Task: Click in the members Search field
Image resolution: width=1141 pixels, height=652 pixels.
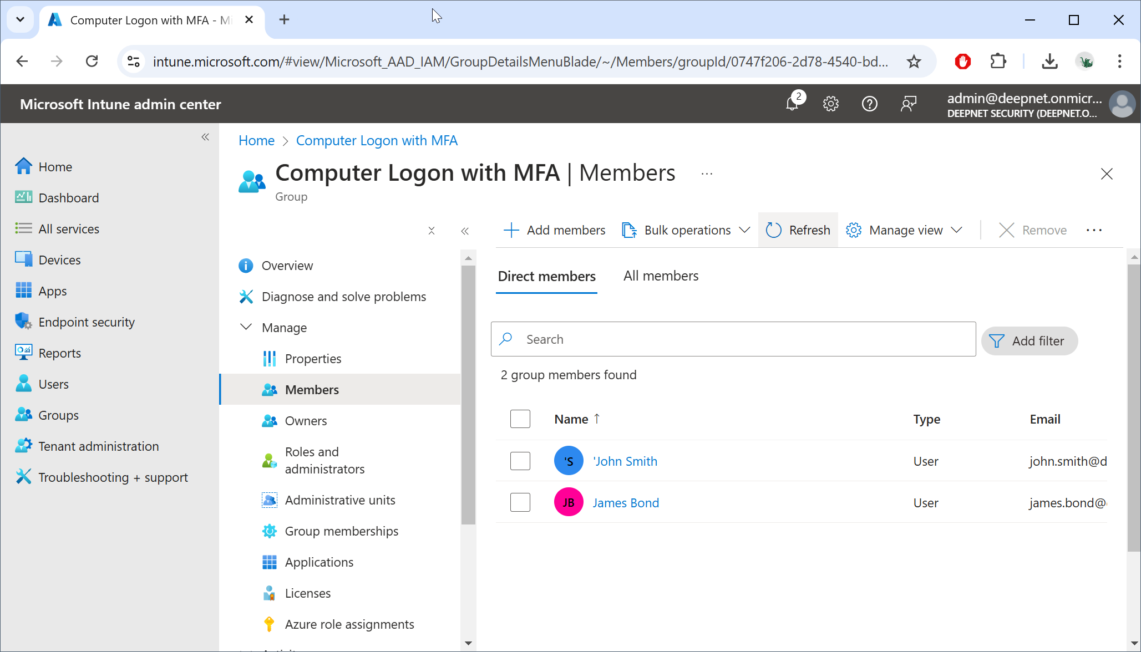Action: (x=732, y=339)
